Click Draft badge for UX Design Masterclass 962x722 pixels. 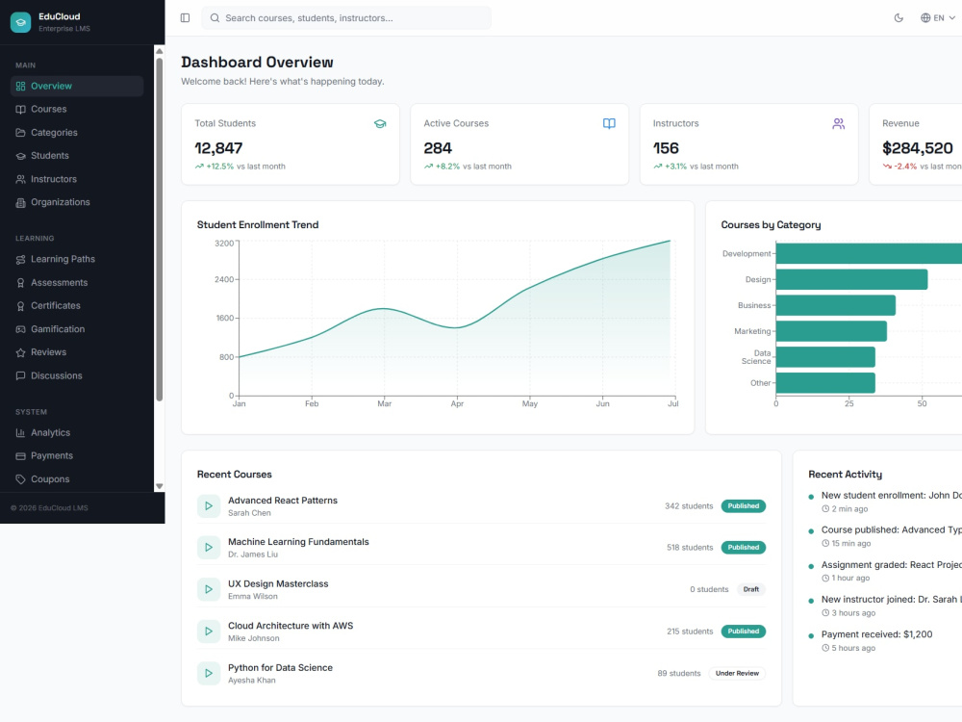click(751, 589)
